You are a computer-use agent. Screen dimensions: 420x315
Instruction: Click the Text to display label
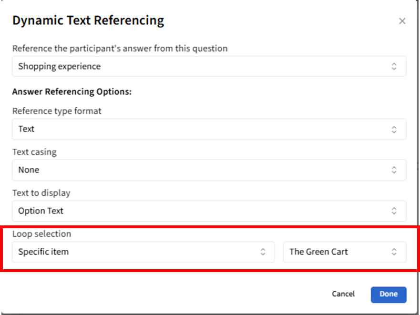41,193
